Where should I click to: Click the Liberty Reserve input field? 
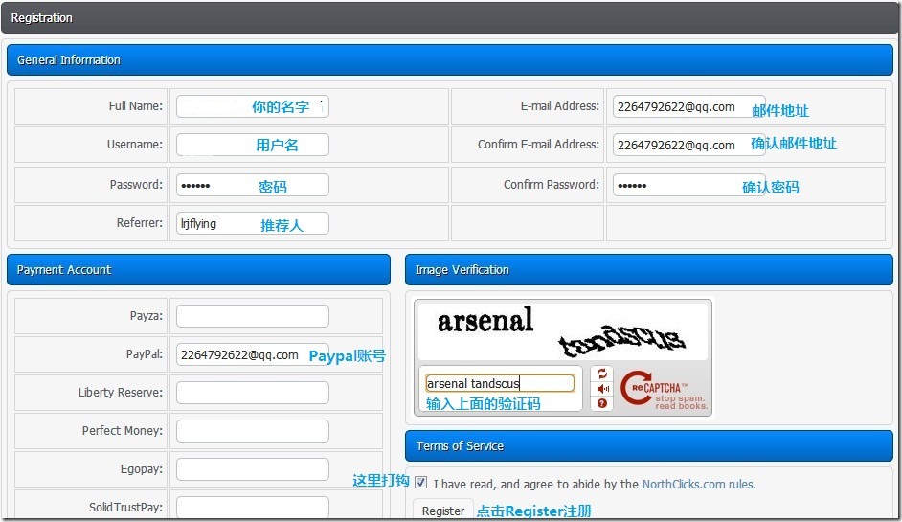pos(252,393)
